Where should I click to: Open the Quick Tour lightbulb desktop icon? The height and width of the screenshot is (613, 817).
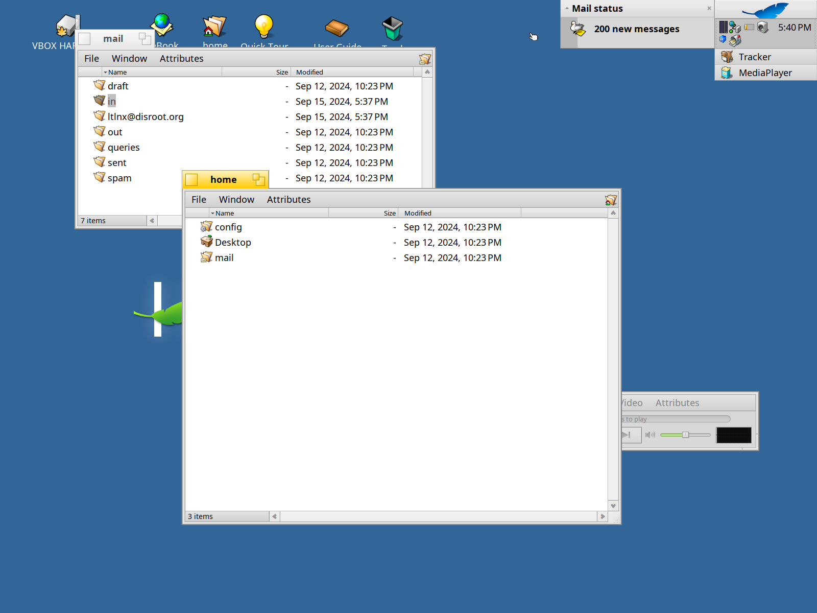click(x=264, y=27)
